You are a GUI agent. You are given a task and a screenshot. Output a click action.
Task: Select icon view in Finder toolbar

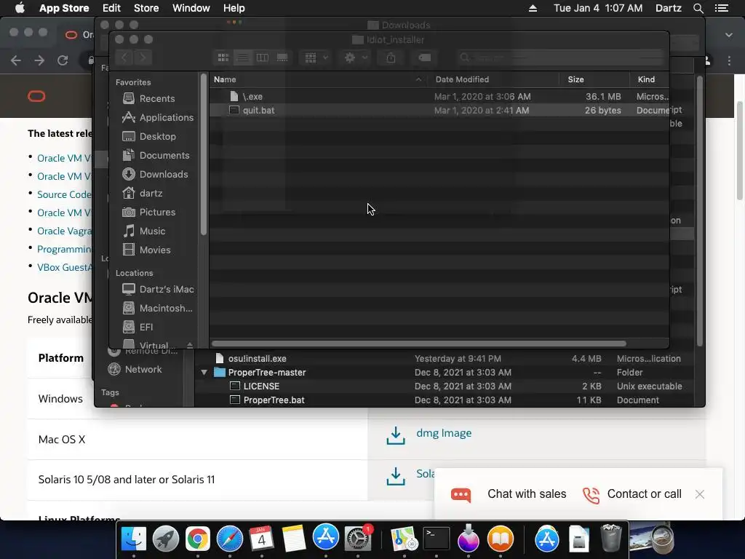(x=223, y=58)
